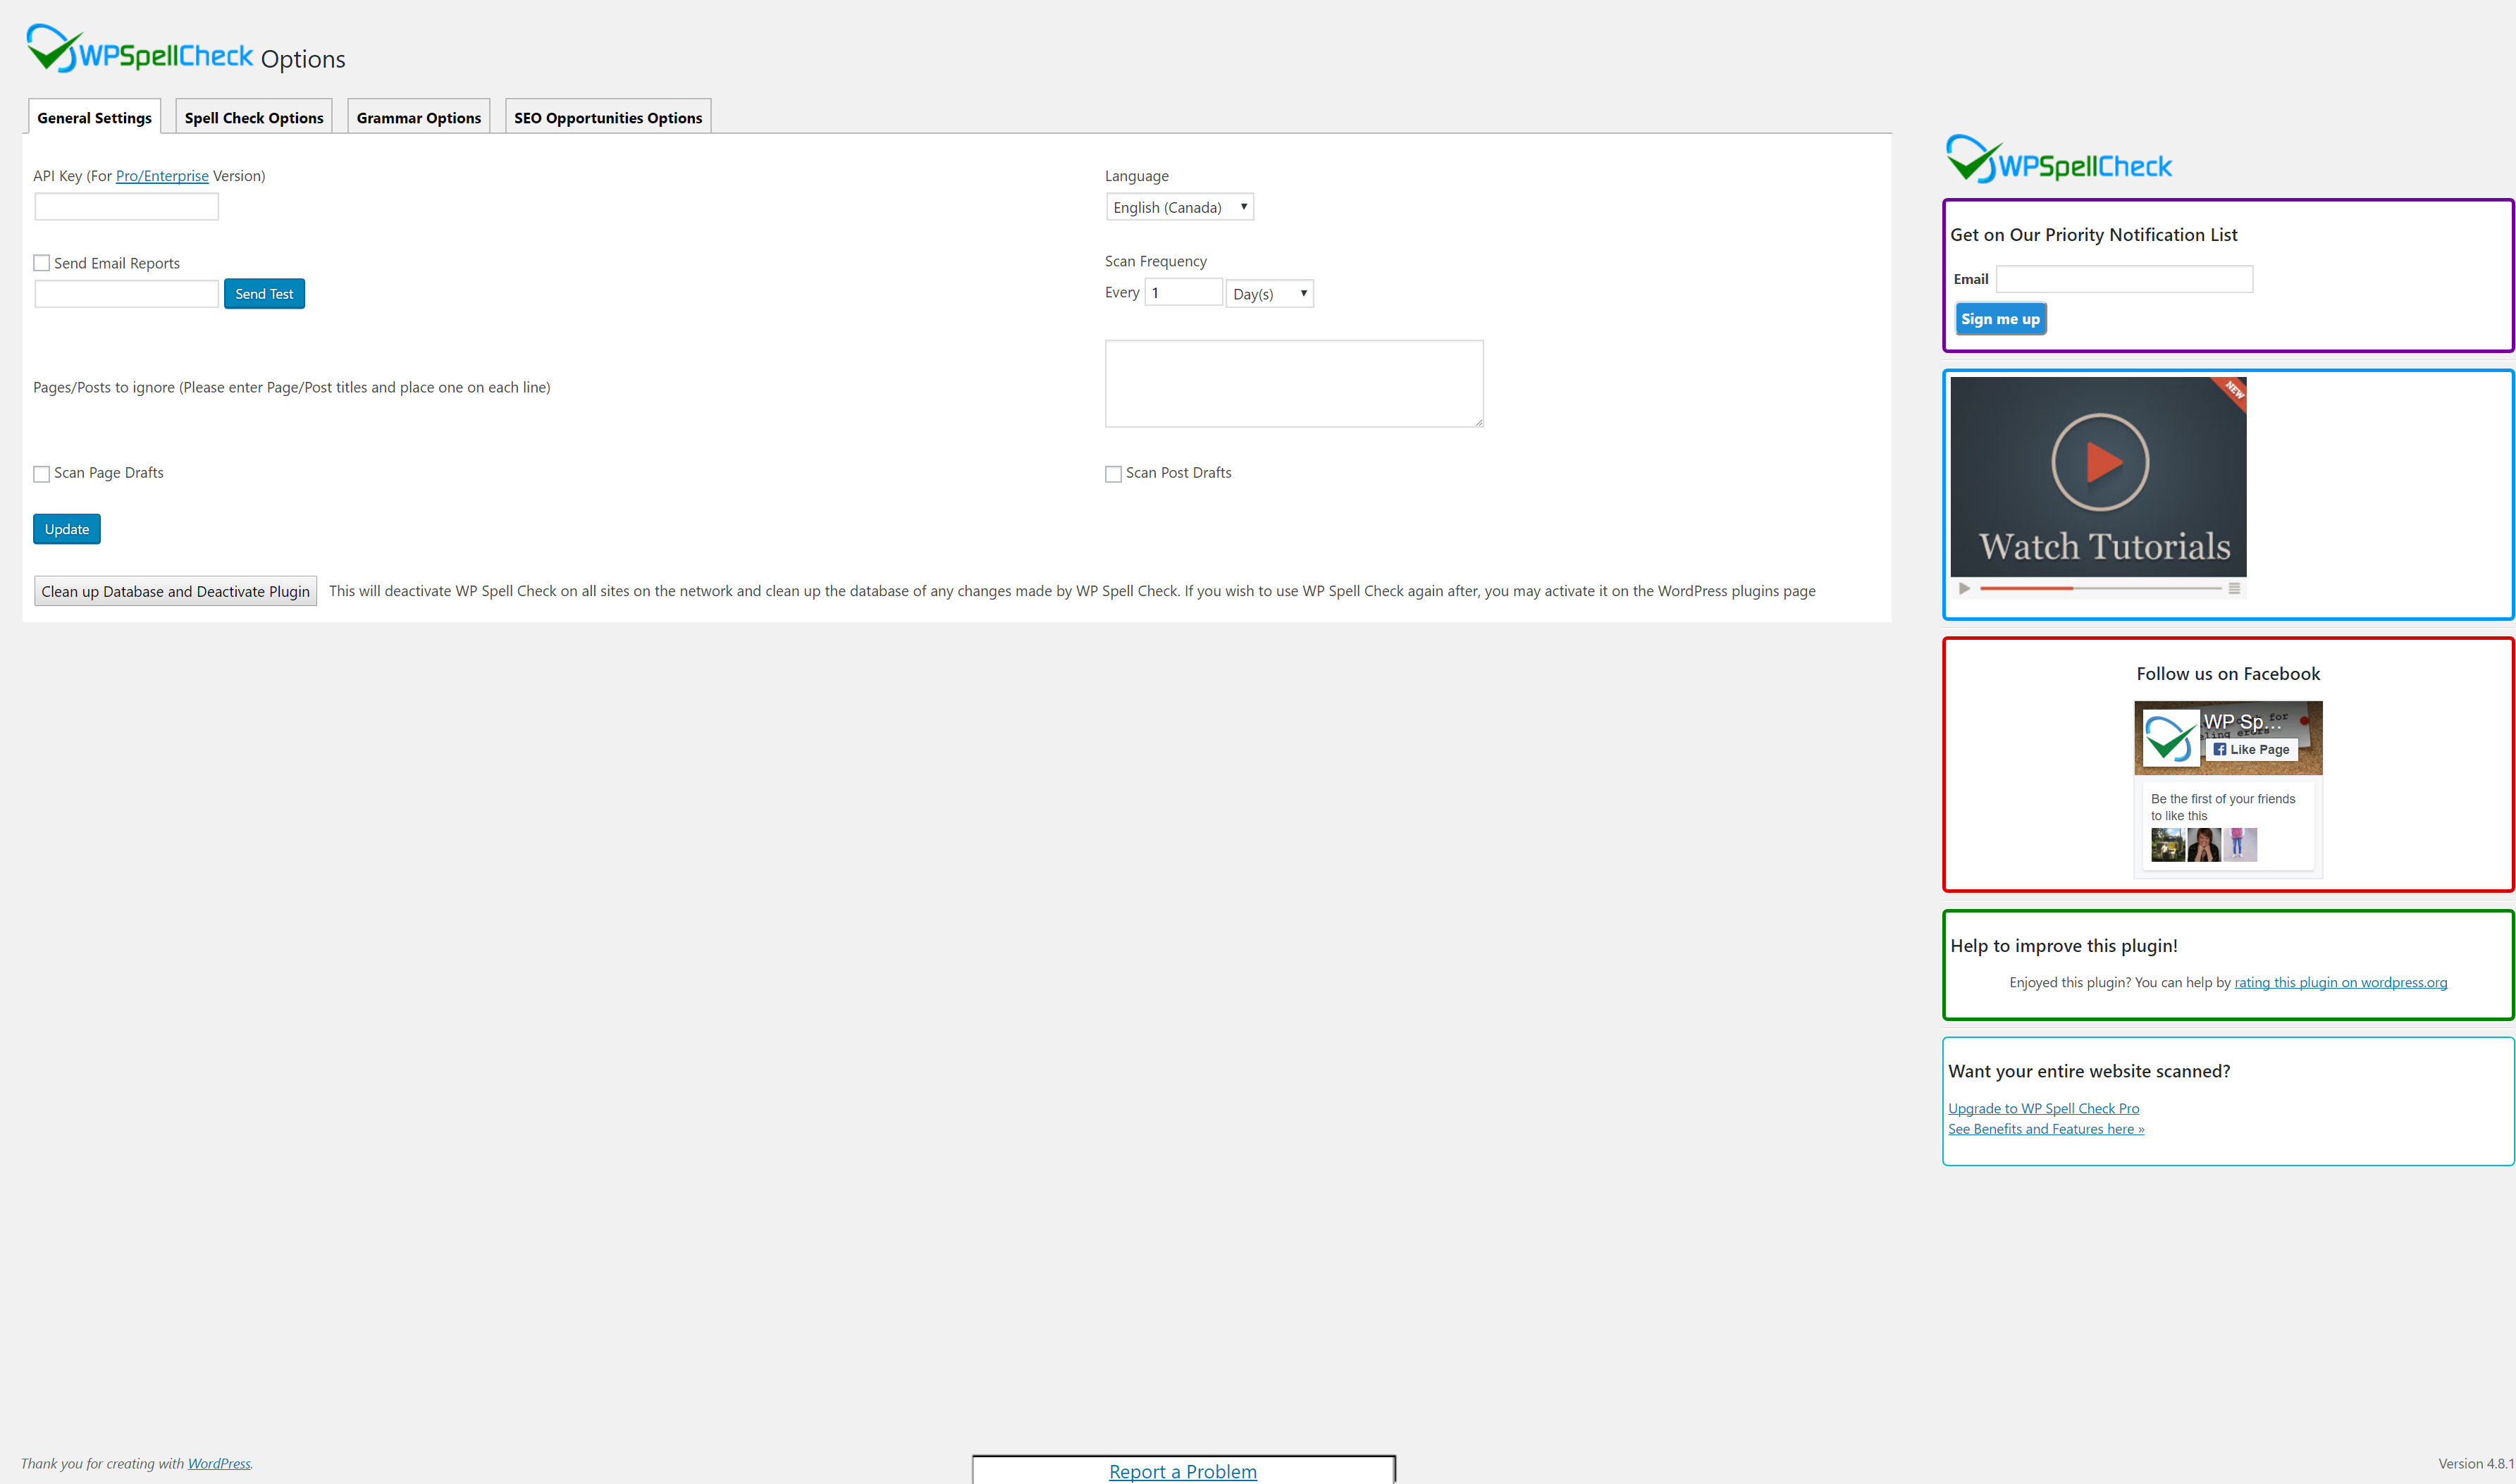This screenshot has width=2516, height=1484.
Task: Click the WPSpellCheck logo in the page header
Action: click(x=140, y=50)
